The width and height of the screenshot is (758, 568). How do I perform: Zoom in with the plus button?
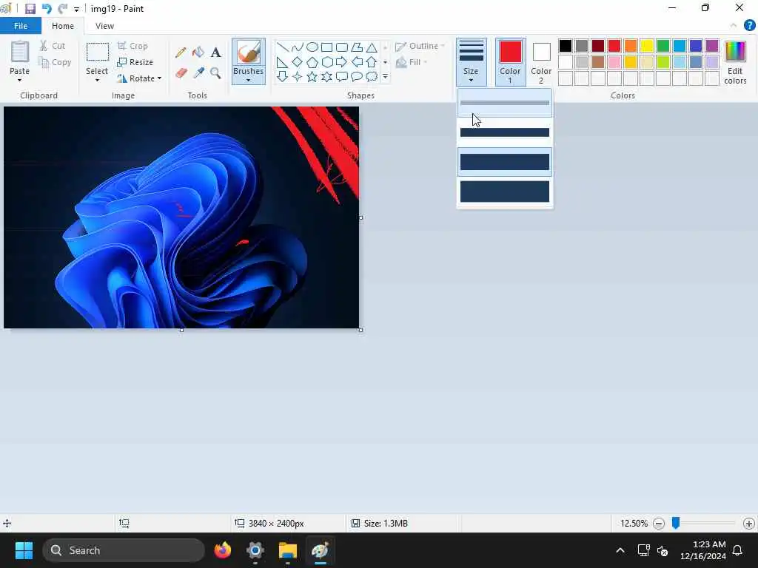[x=749, y=523]
